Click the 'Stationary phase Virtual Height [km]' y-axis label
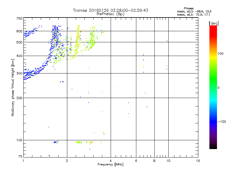 13,87
